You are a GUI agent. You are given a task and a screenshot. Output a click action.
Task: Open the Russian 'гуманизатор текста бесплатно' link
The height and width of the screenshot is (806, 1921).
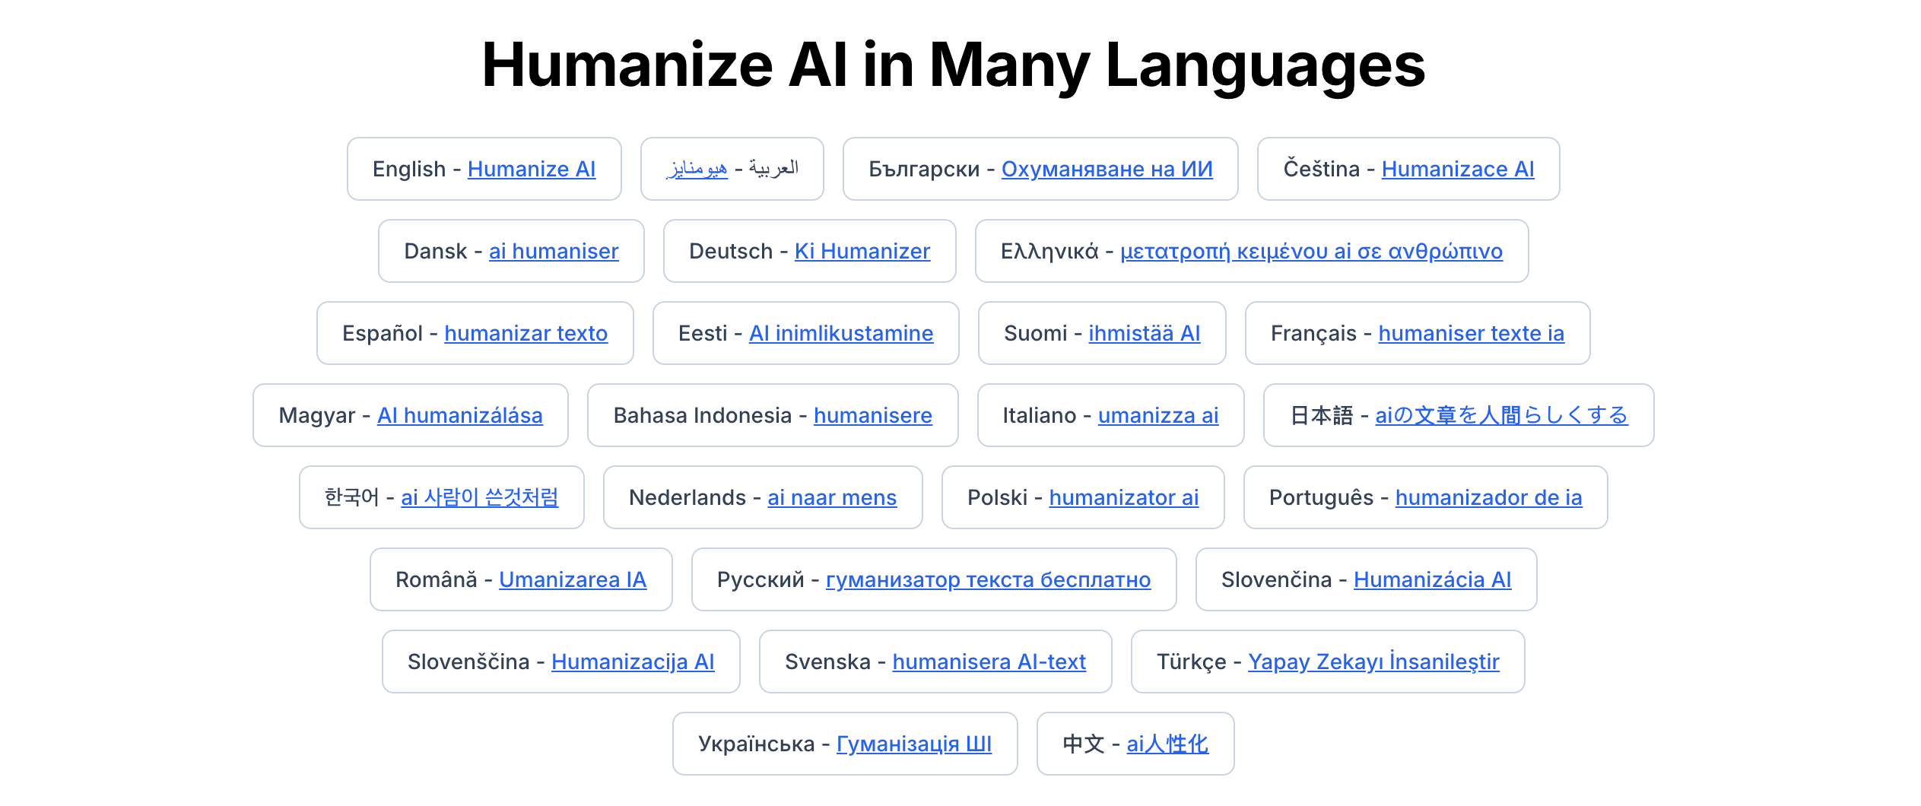[x=989, y=579]
